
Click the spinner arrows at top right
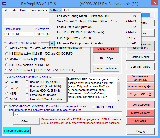click(x=152, y=16)
